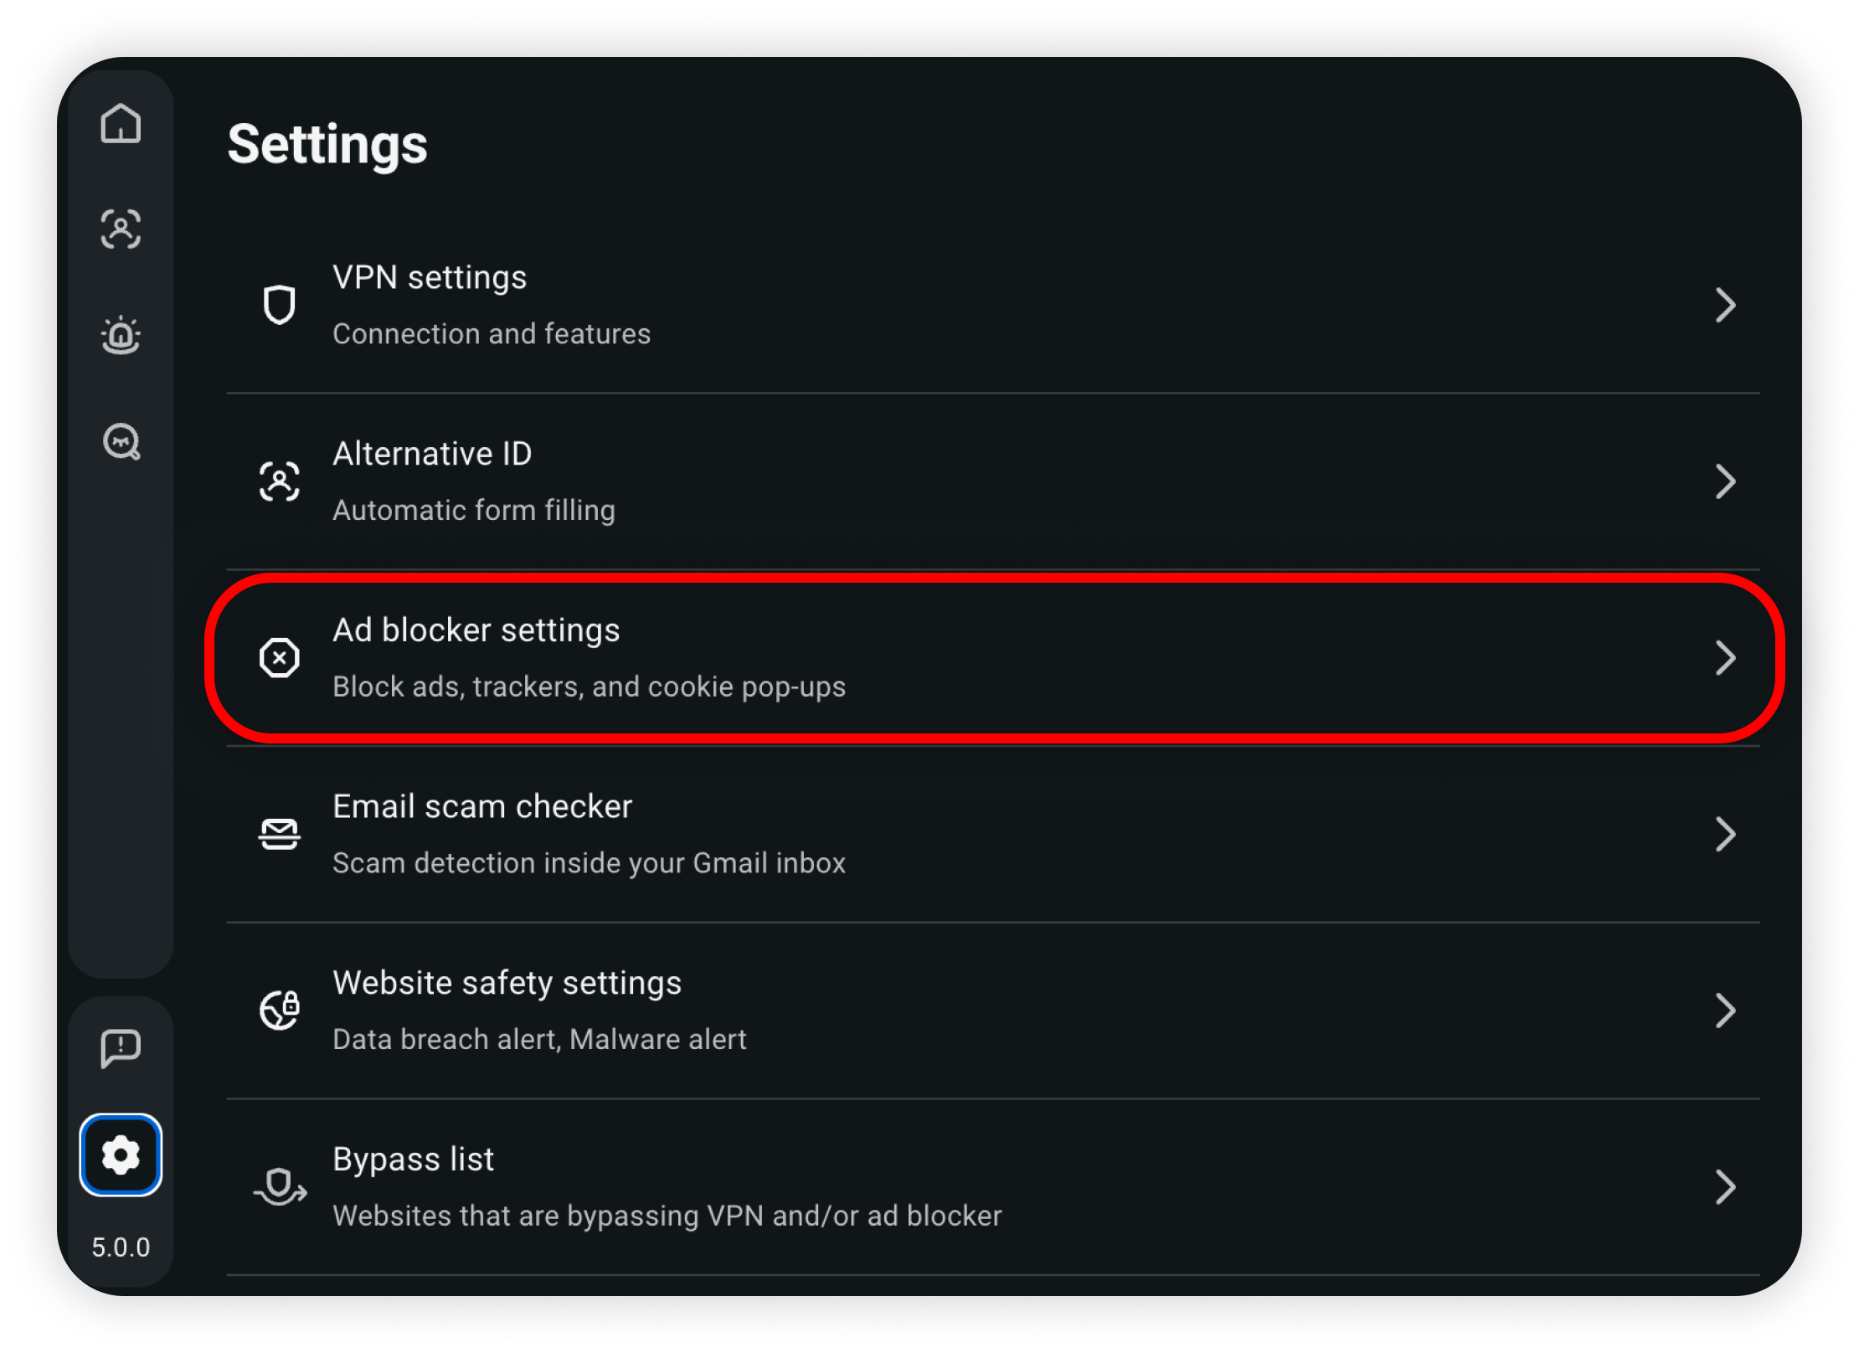
Task: Click the globe lock Website safety icon
Action: (279, 1010)
